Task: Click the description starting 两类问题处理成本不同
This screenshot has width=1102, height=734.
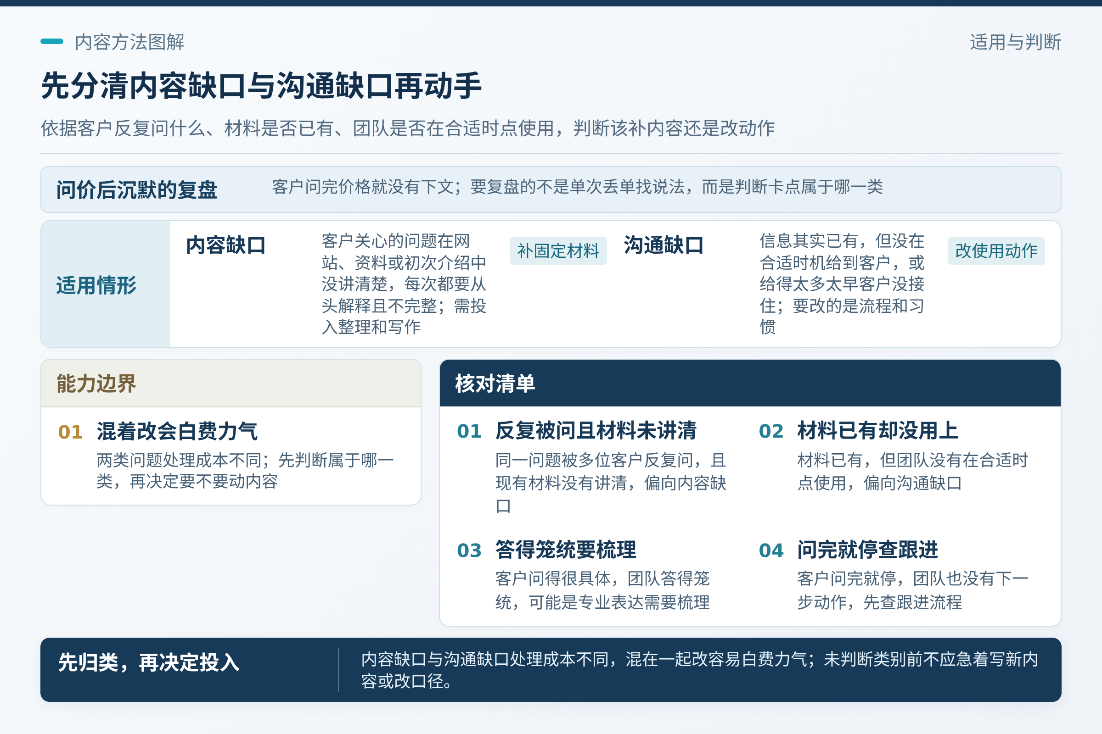Action: 245,471
